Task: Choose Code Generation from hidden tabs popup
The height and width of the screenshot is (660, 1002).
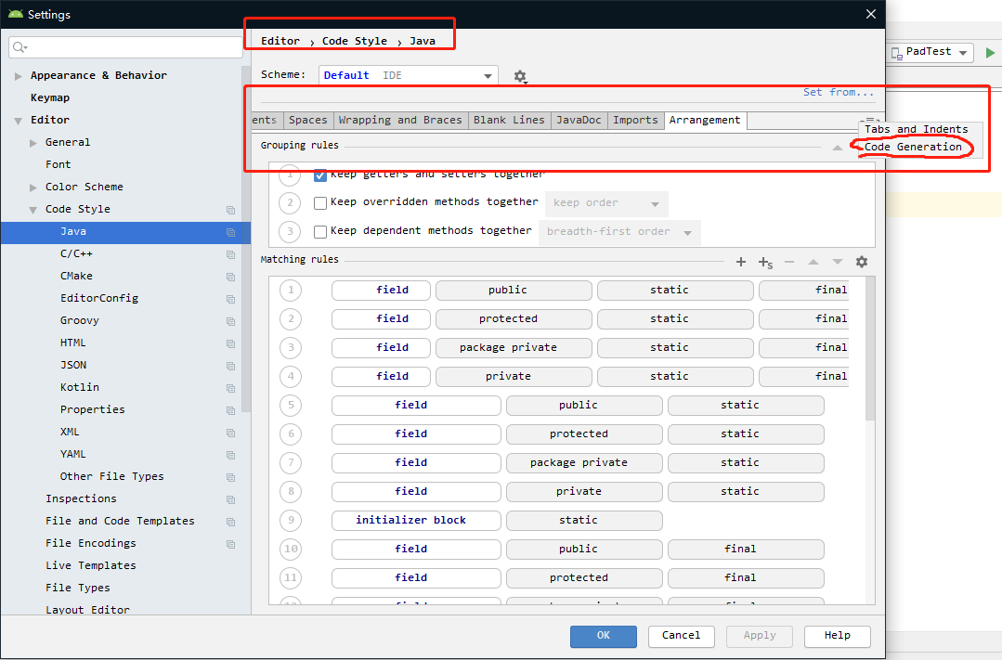Action: pos(913,147)
